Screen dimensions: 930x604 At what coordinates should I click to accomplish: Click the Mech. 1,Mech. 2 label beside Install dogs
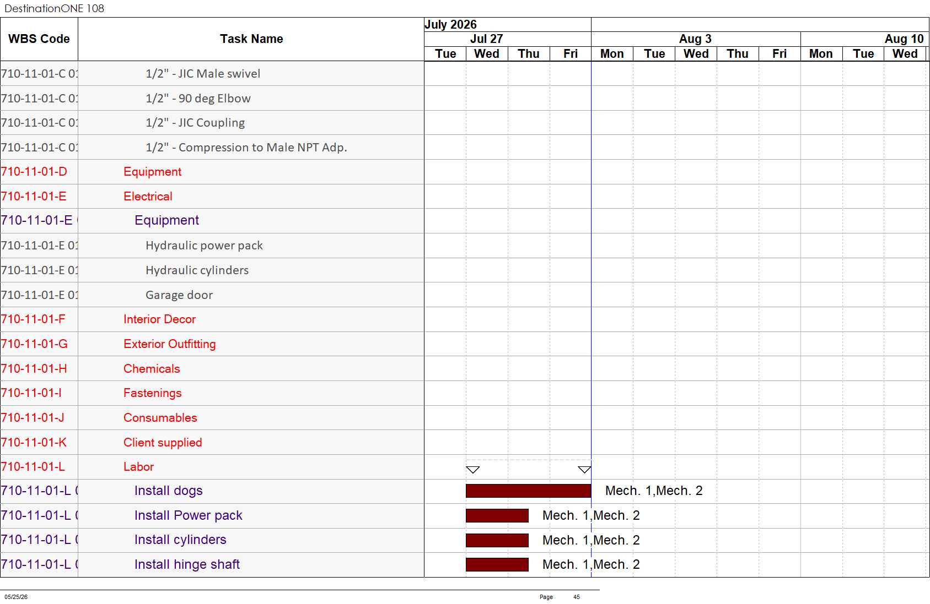(x=654, y=491)
